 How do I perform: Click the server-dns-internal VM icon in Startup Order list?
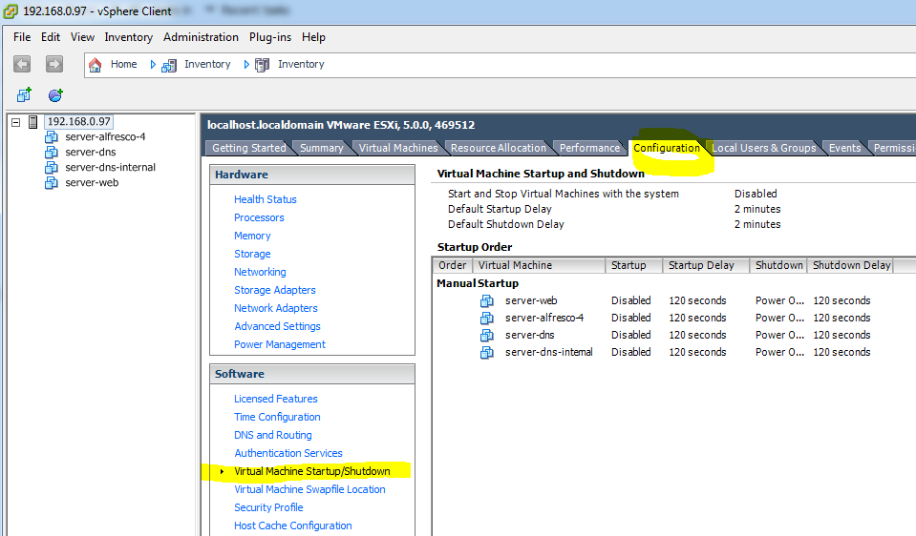[486, 352]
